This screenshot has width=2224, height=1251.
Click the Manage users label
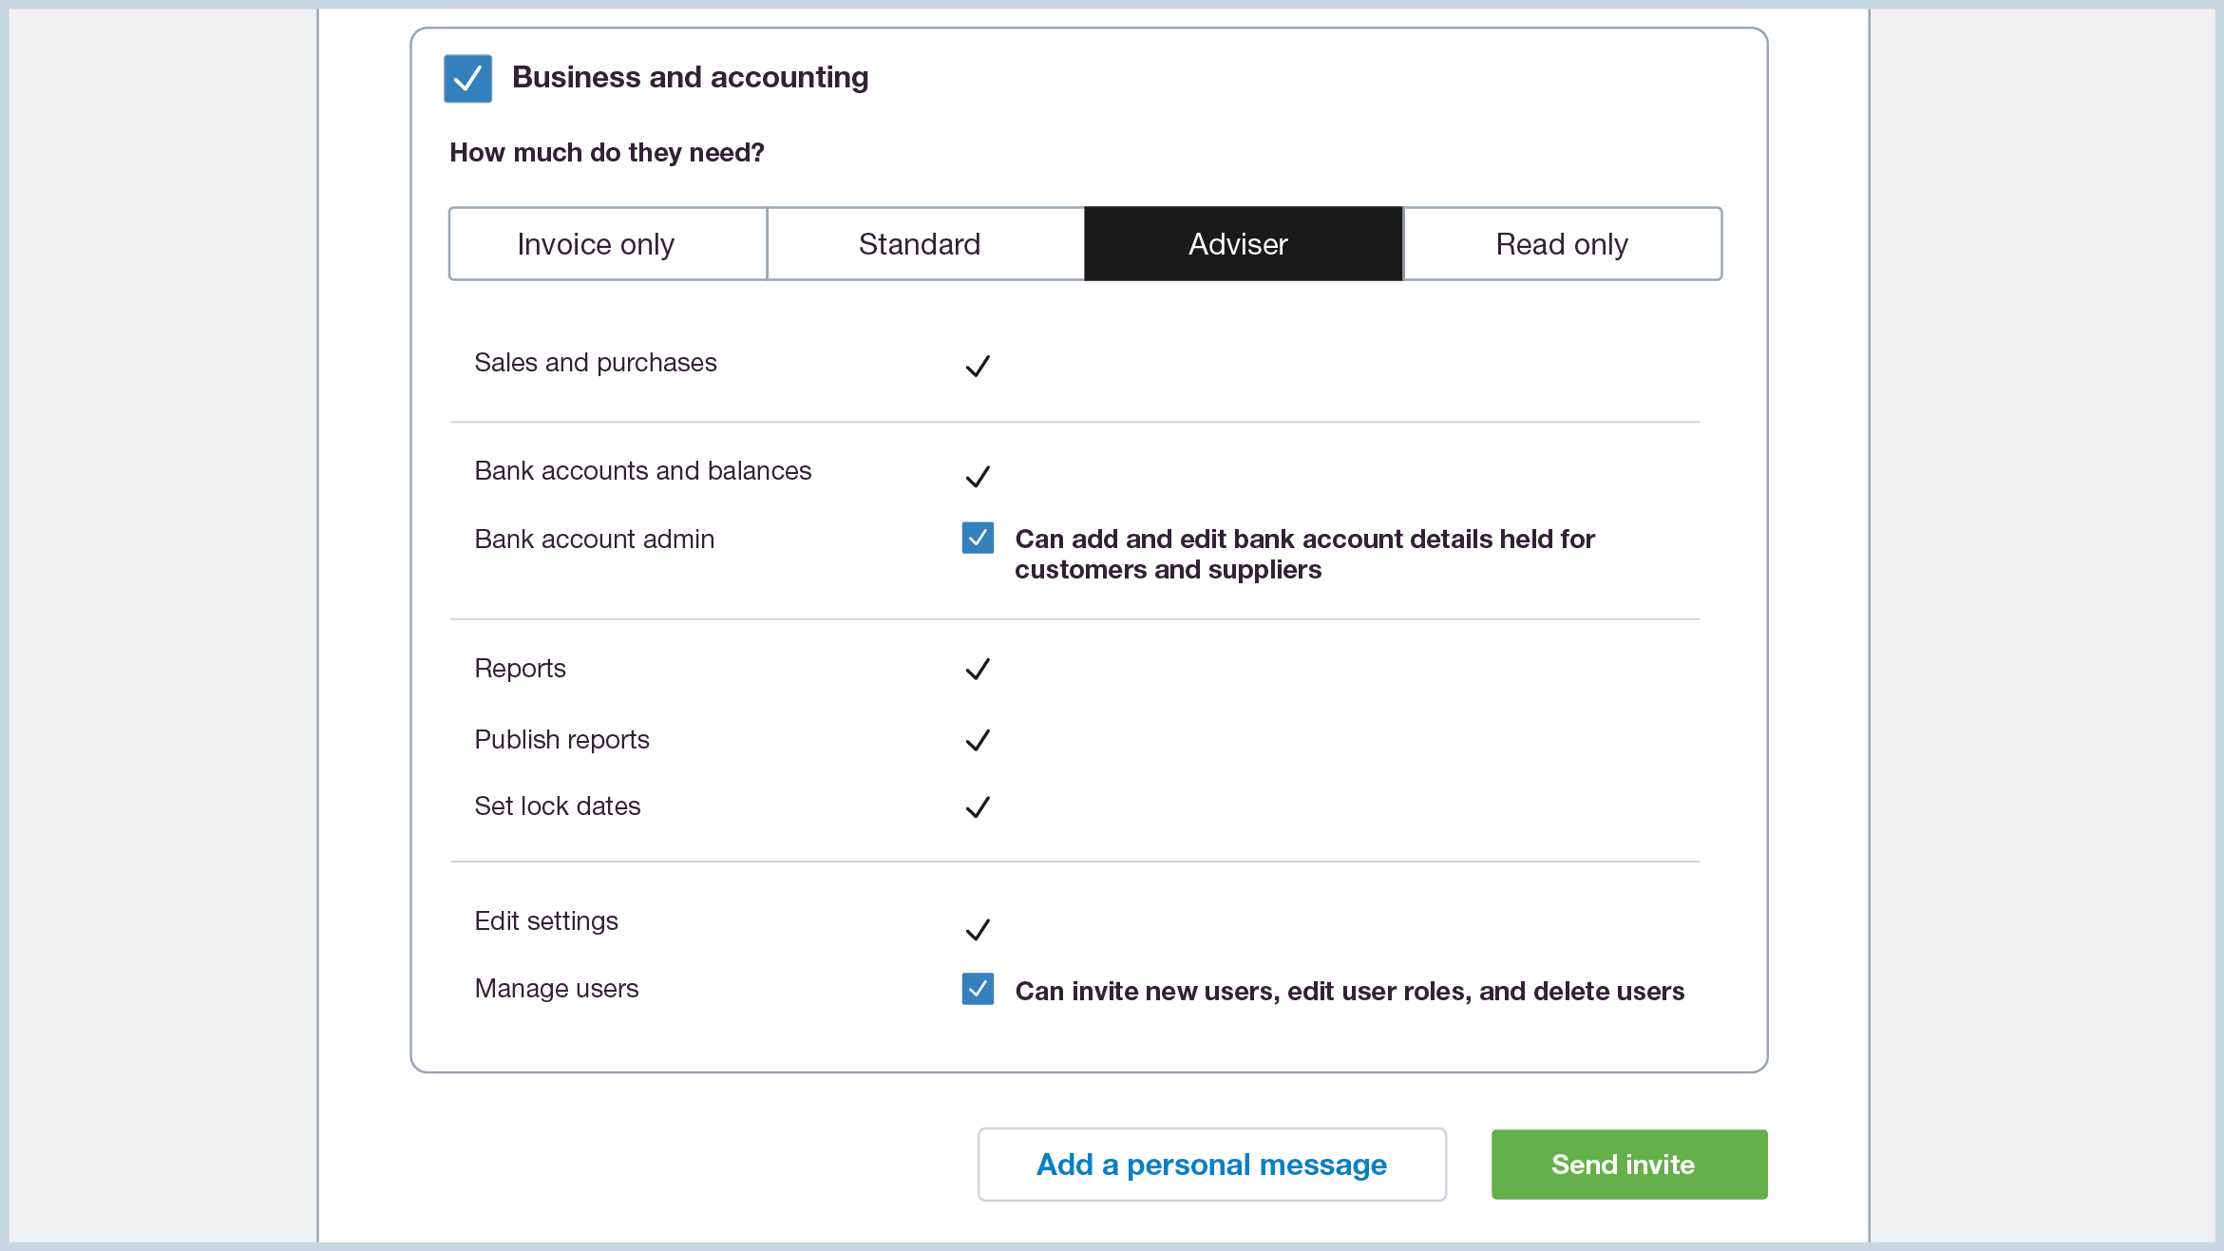[557, 989]
